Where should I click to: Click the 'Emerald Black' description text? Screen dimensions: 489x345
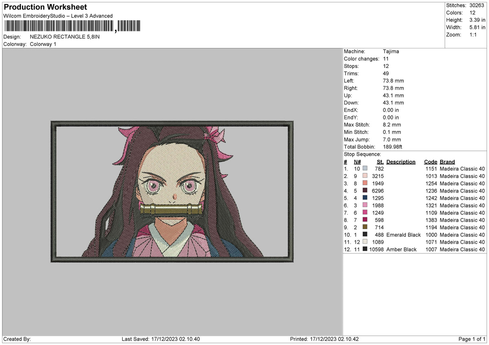coord(403,235)
